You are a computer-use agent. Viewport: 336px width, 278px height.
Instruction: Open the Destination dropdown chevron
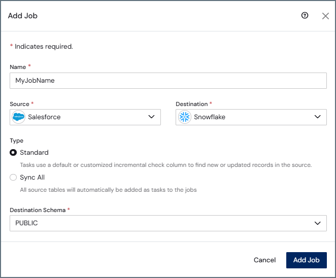coord(317,117)
